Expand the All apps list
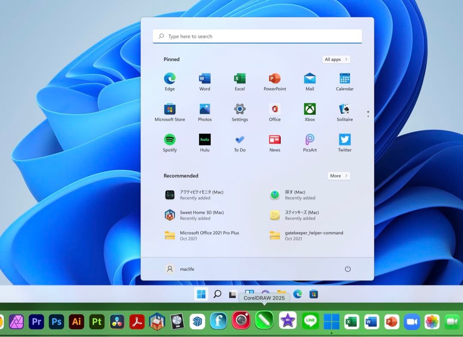Viewport: 463px width, 337px height. pyautogui.click(x=336, y=59)
